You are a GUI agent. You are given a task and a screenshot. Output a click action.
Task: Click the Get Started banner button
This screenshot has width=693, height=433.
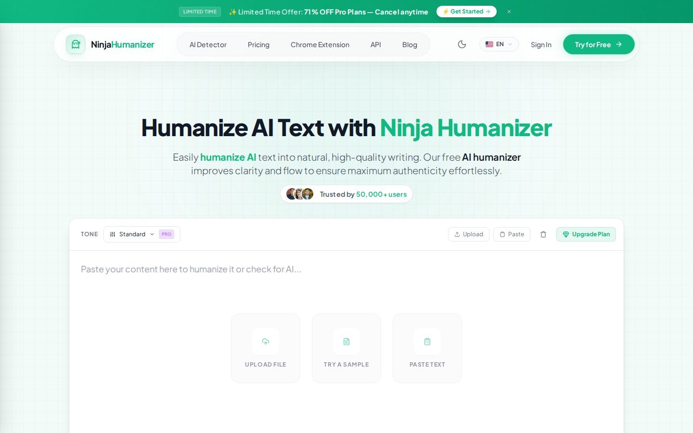tap(466, 12)
